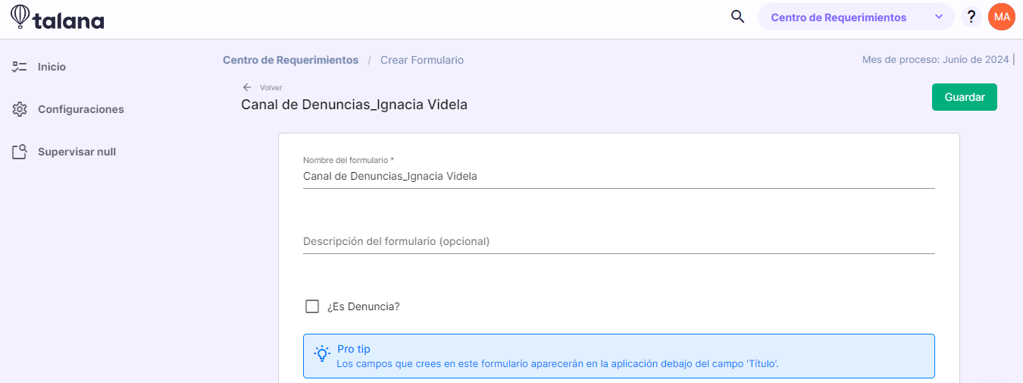This screenshot has width=1023, height=383.
Task: Open search with the magnifying glass icon
Action: point(737,17)
